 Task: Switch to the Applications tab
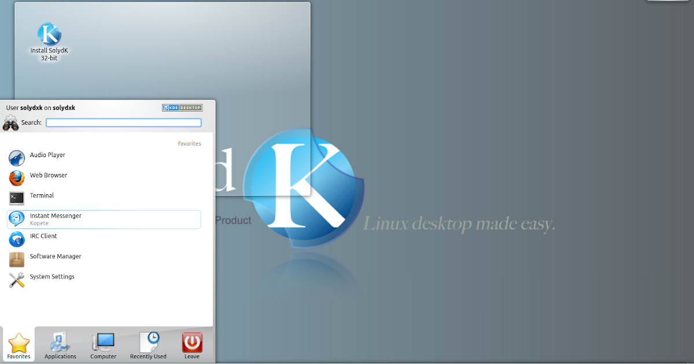click(60, 346)
